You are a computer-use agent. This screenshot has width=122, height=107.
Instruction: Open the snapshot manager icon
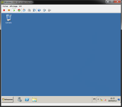point(34,10)
